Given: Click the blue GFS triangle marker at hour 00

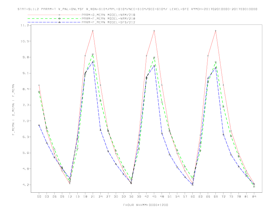Looking at the screenshot, I should tap(39, 125).
